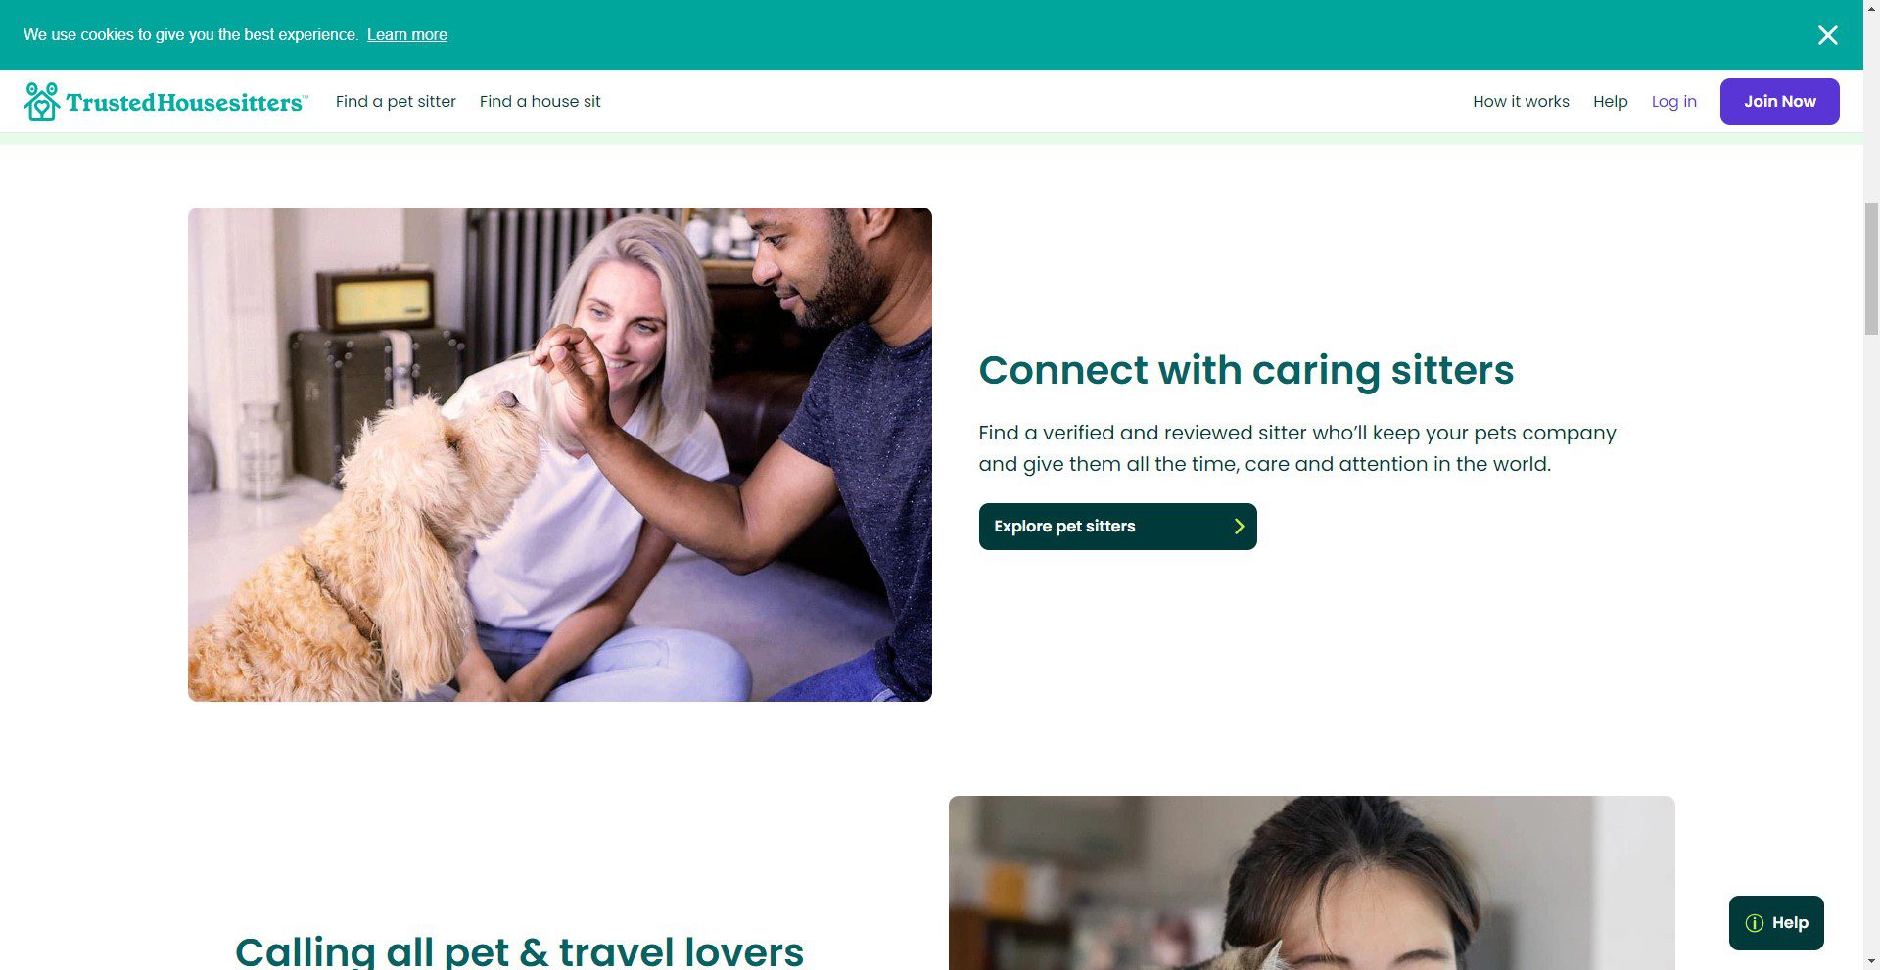Click the TrustedHousesitters wordmark text
This screenshot has height=970, width=1880.
tap(186, 103)
